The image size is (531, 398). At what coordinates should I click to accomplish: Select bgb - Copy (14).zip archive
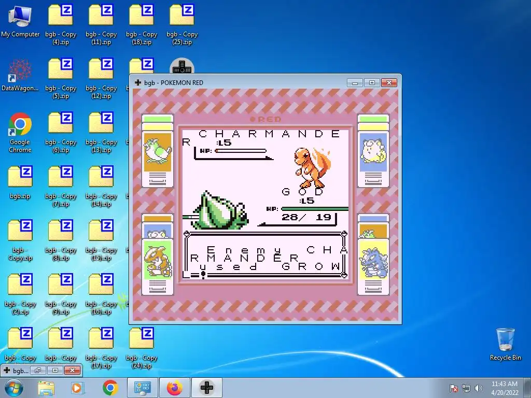(x=101, y=187)
